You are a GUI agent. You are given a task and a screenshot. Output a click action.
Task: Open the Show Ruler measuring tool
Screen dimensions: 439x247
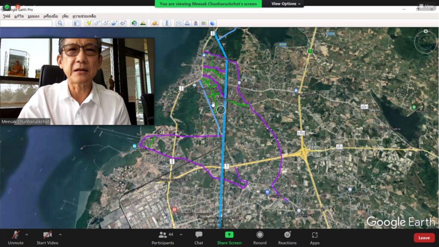[x=167, y=23]
